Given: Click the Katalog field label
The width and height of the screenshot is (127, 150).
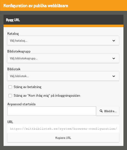Looking at the screenshot, I should point(13,34).
